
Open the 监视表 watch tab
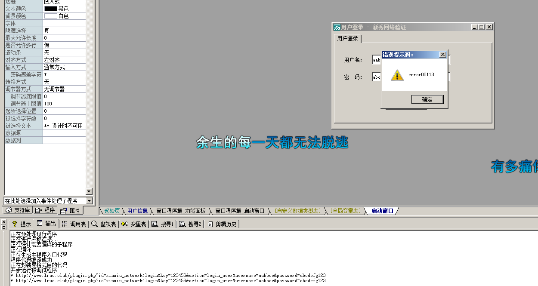pyautogui.click(x=104, y=224)
